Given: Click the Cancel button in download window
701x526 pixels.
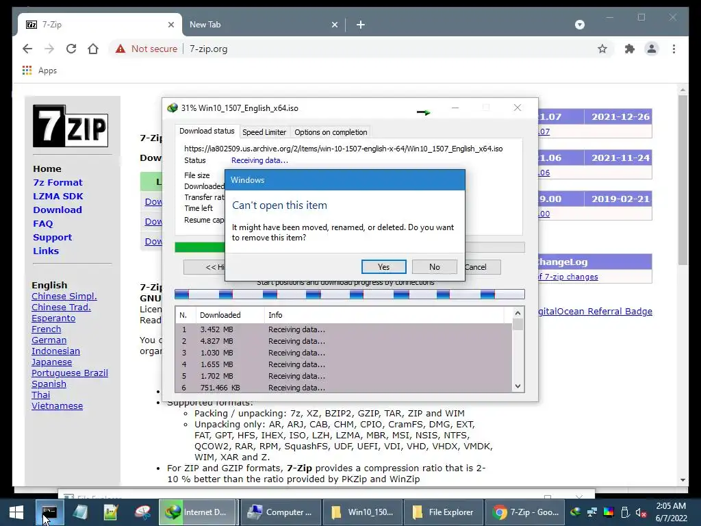Looking at the screenshot, I should point(482,267).
